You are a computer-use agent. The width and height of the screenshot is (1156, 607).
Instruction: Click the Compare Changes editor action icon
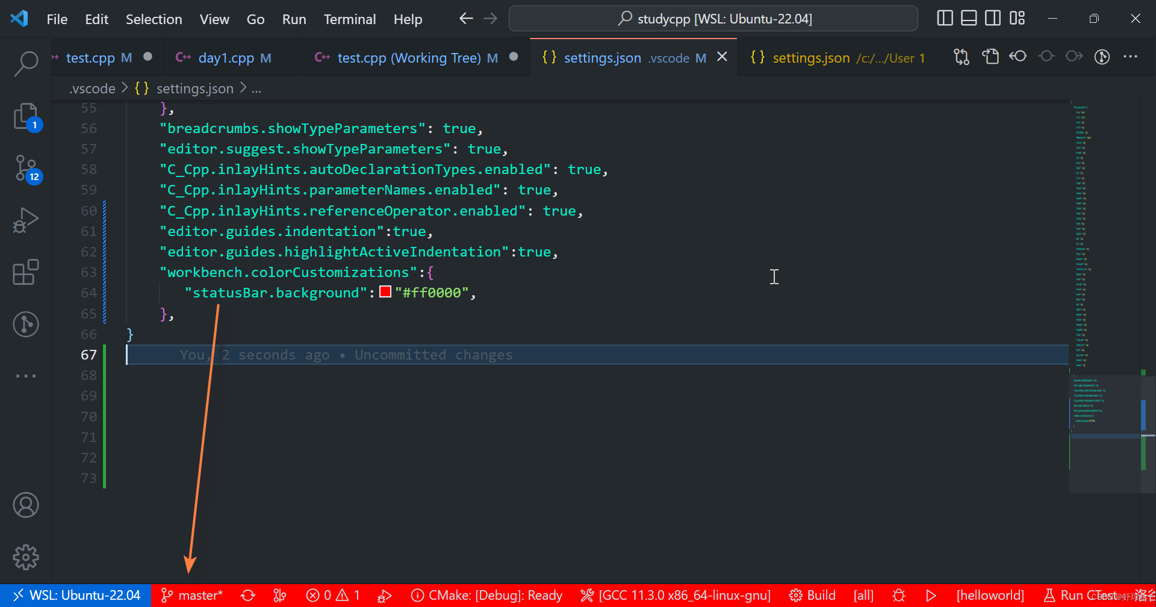[x=962, y=57]
